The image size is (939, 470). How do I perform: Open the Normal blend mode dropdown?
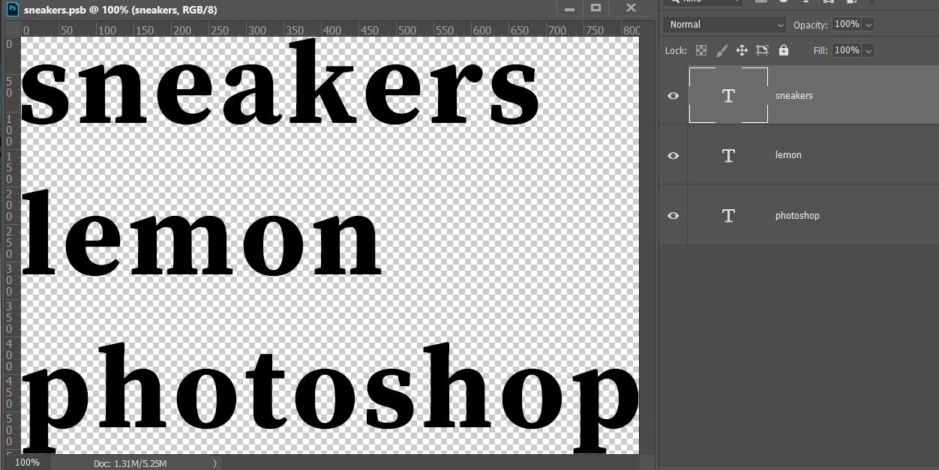coord(724,25)
